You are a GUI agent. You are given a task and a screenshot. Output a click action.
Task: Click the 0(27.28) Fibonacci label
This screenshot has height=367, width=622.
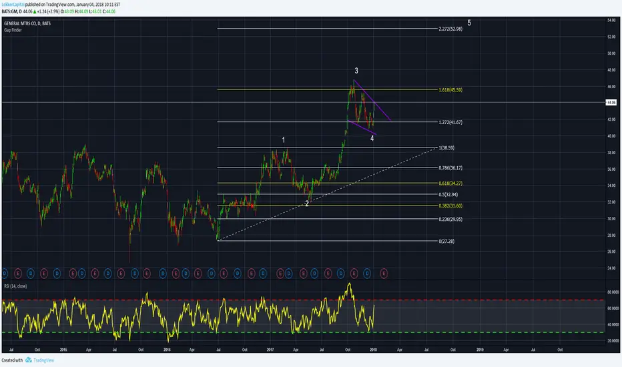tap(446, 242)
